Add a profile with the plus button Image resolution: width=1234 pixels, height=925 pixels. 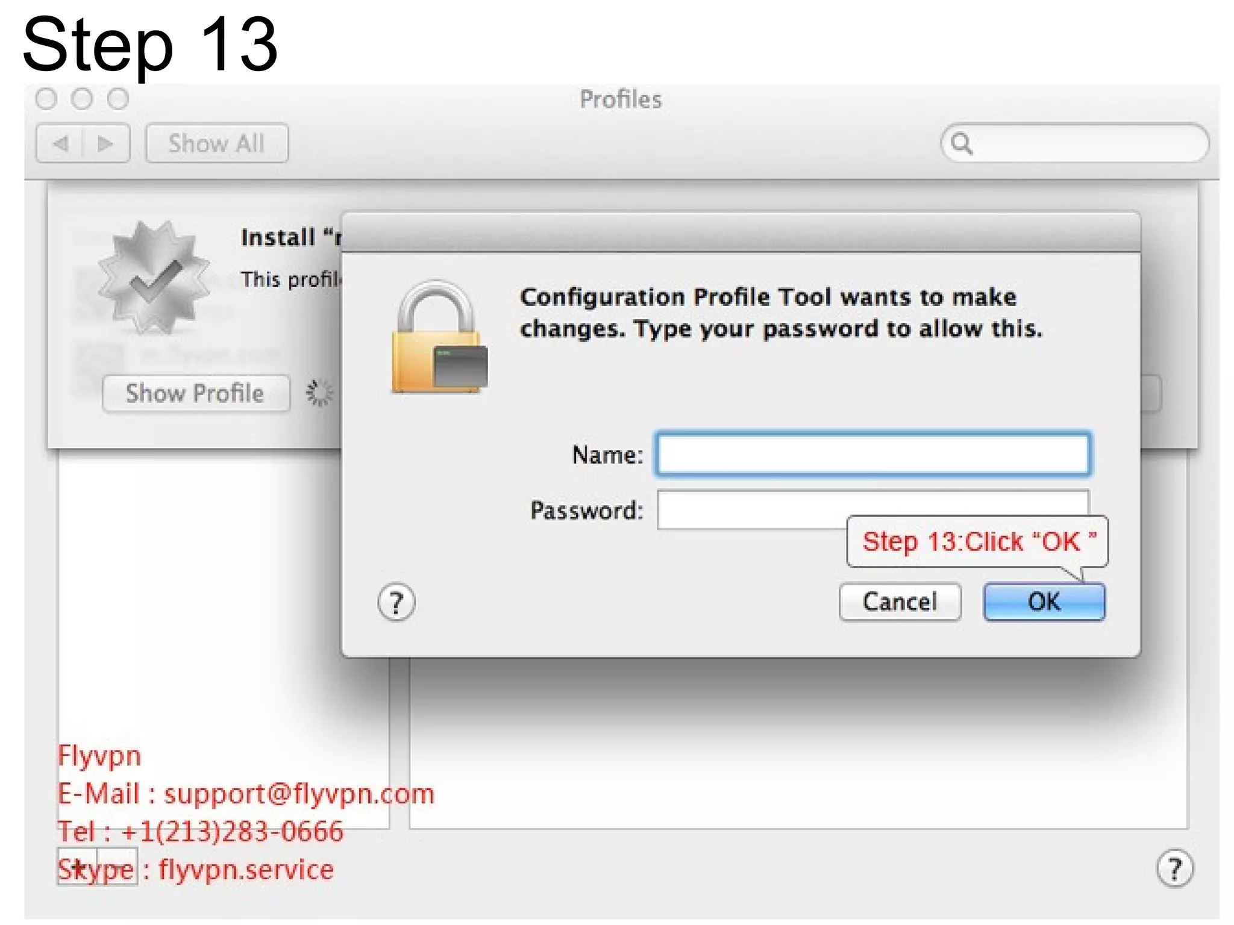click(78, 867)
